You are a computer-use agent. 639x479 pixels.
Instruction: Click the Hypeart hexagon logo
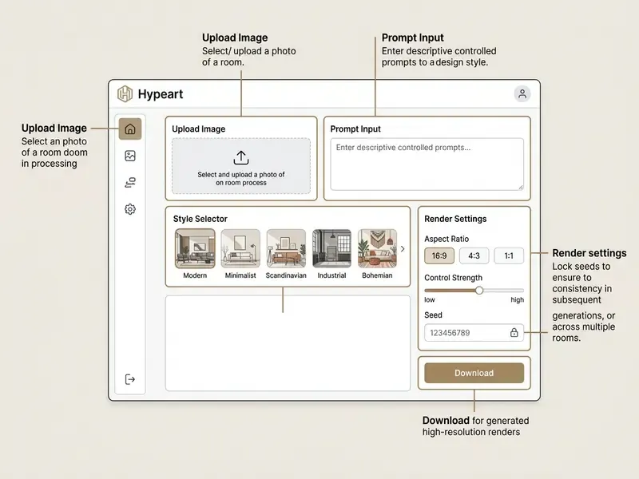125,93
